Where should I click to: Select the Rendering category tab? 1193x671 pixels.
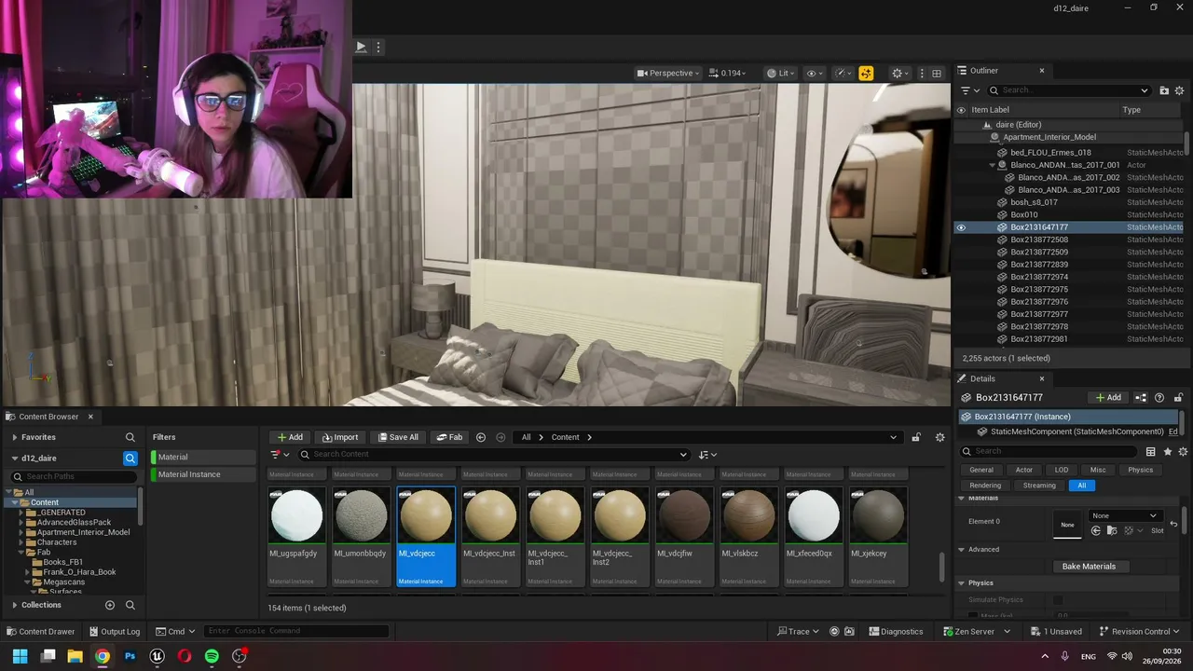pos(985,486)
